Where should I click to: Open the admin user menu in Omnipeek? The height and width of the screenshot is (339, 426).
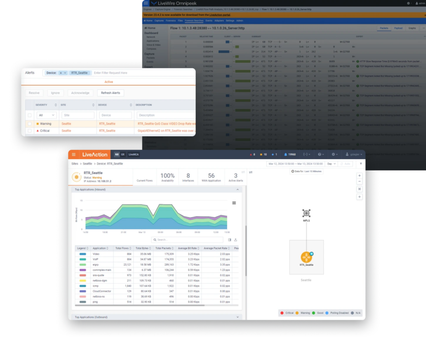[x=420, y=3]
